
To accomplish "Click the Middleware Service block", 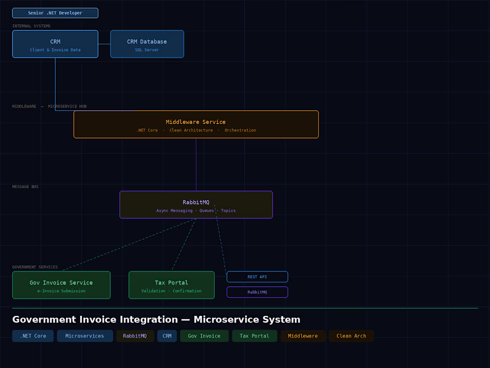I will click(196, 124).
